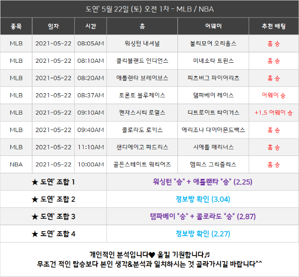
Task: Click away team '미네소타 트윈스'
Action: (213, 61)
